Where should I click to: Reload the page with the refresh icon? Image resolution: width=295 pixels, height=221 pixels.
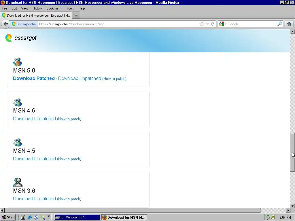point(213,24)
